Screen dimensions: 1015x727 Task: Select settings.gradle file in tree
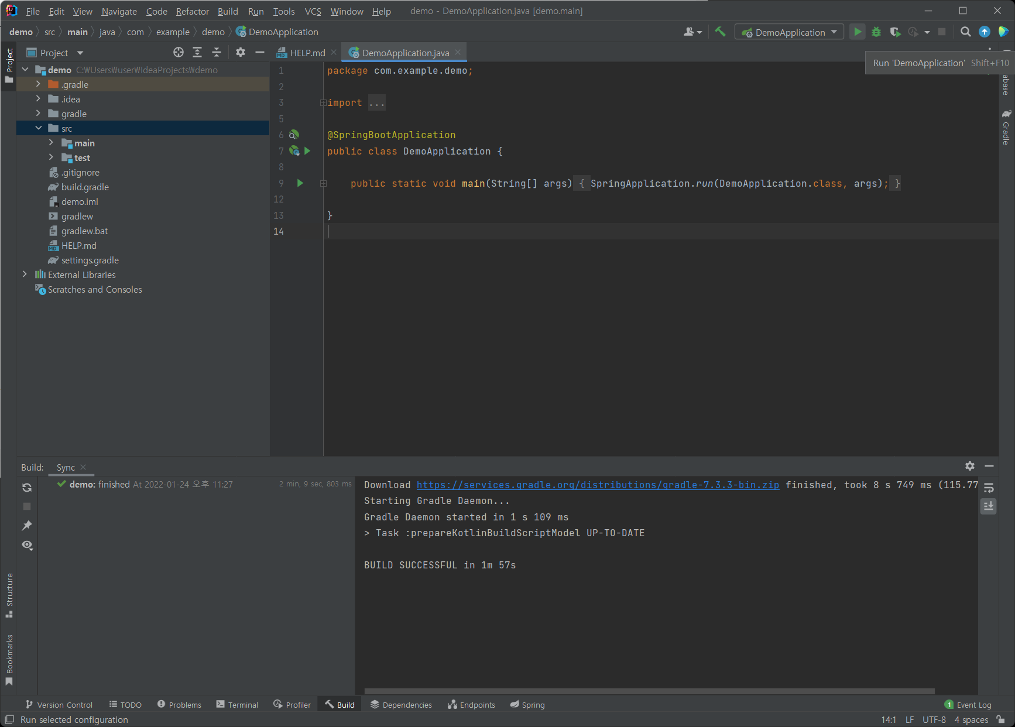[90, 260]
